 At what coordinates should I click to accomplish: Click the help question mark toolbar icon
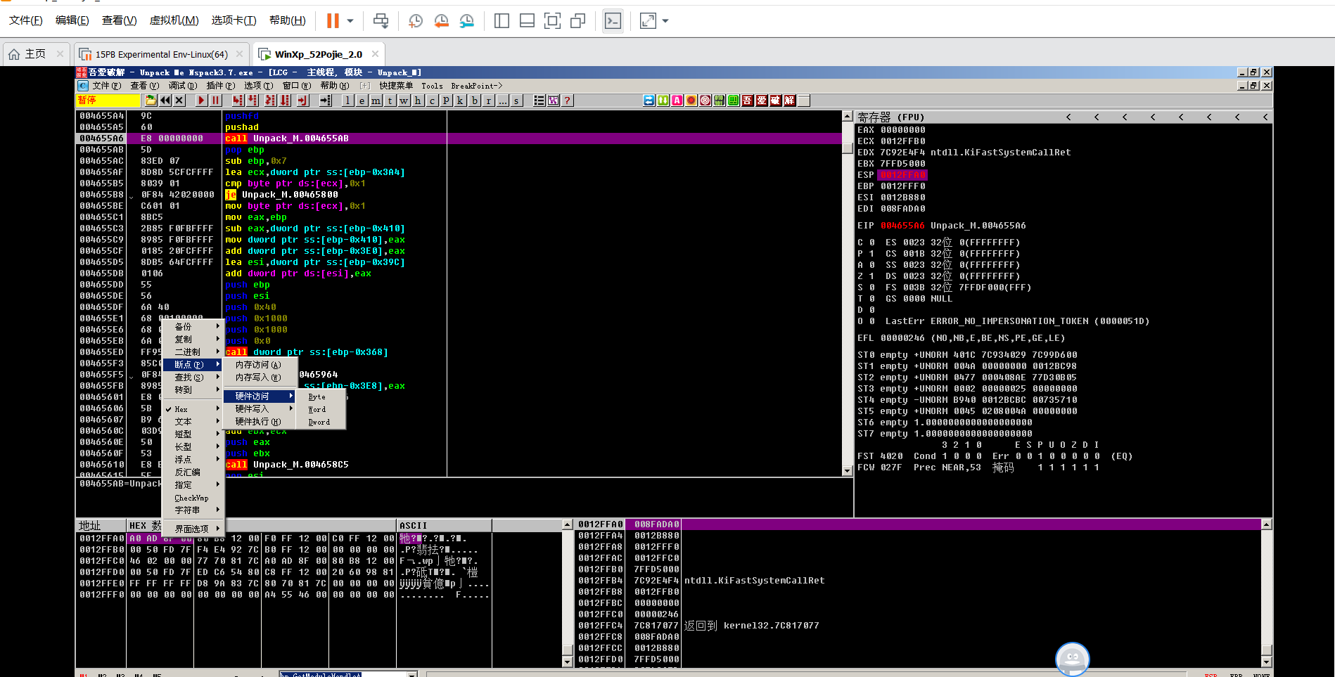coord(568,101)
